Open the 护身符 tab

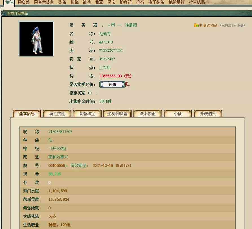click(x=126, y=3)
